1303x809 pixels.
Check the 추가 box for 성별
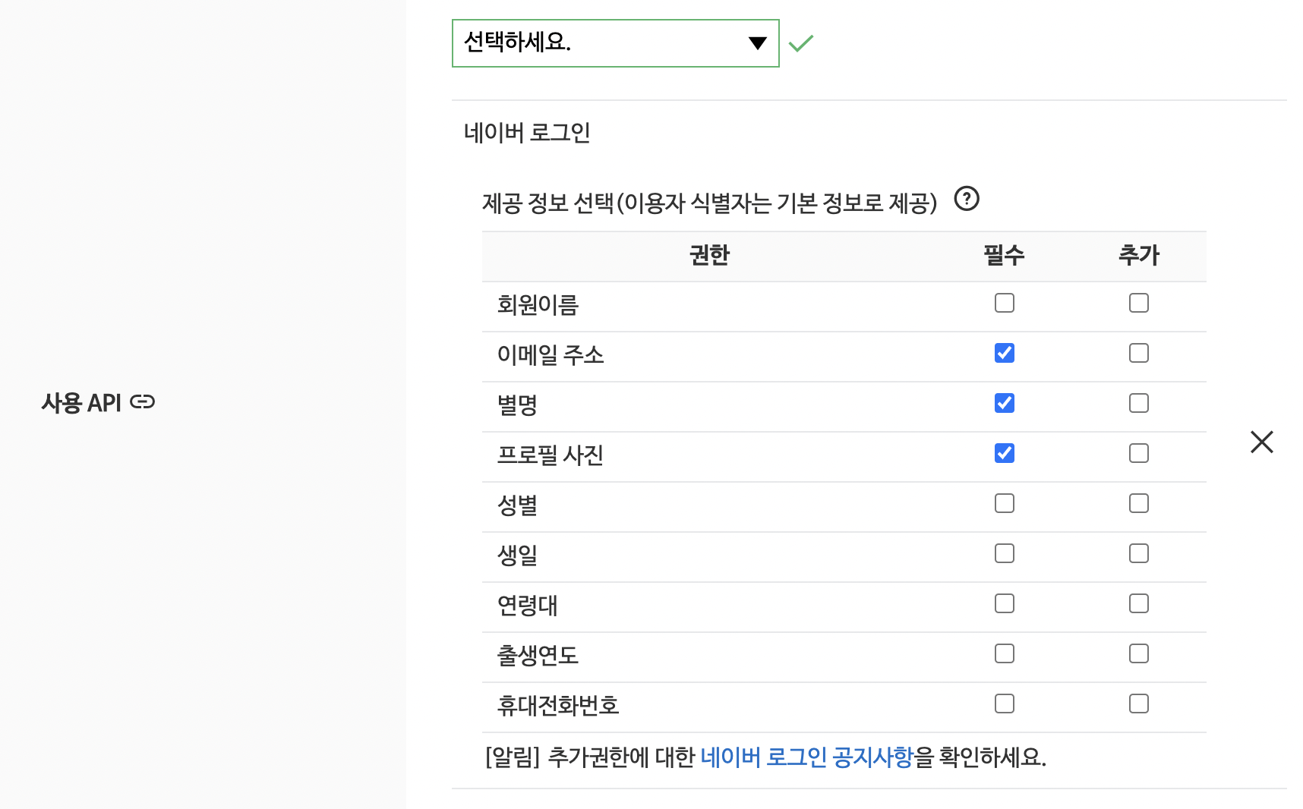coord(1138,503)
